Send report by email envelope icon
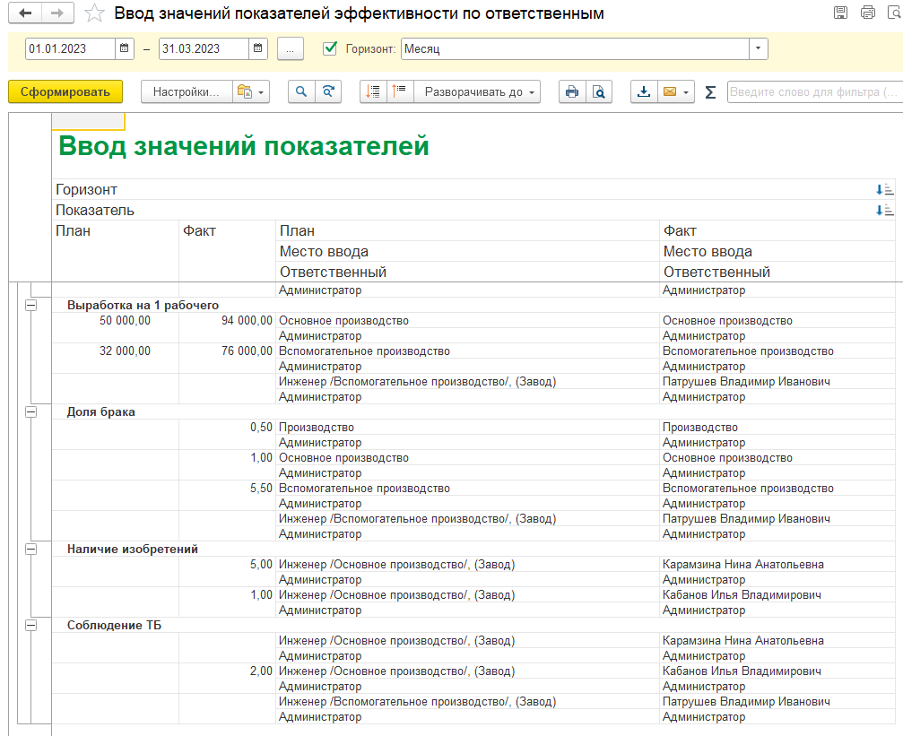The height and width of the screenshot is (736, 903). point(670,92)
